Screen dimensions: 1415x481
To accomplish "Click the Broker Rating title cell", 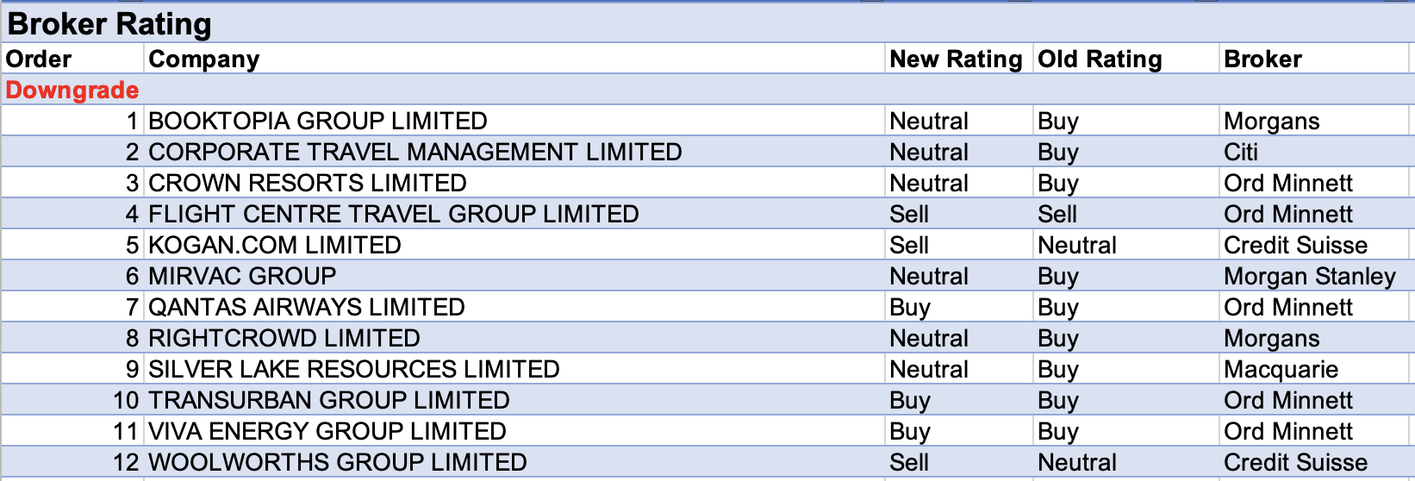I will [109, 24].
